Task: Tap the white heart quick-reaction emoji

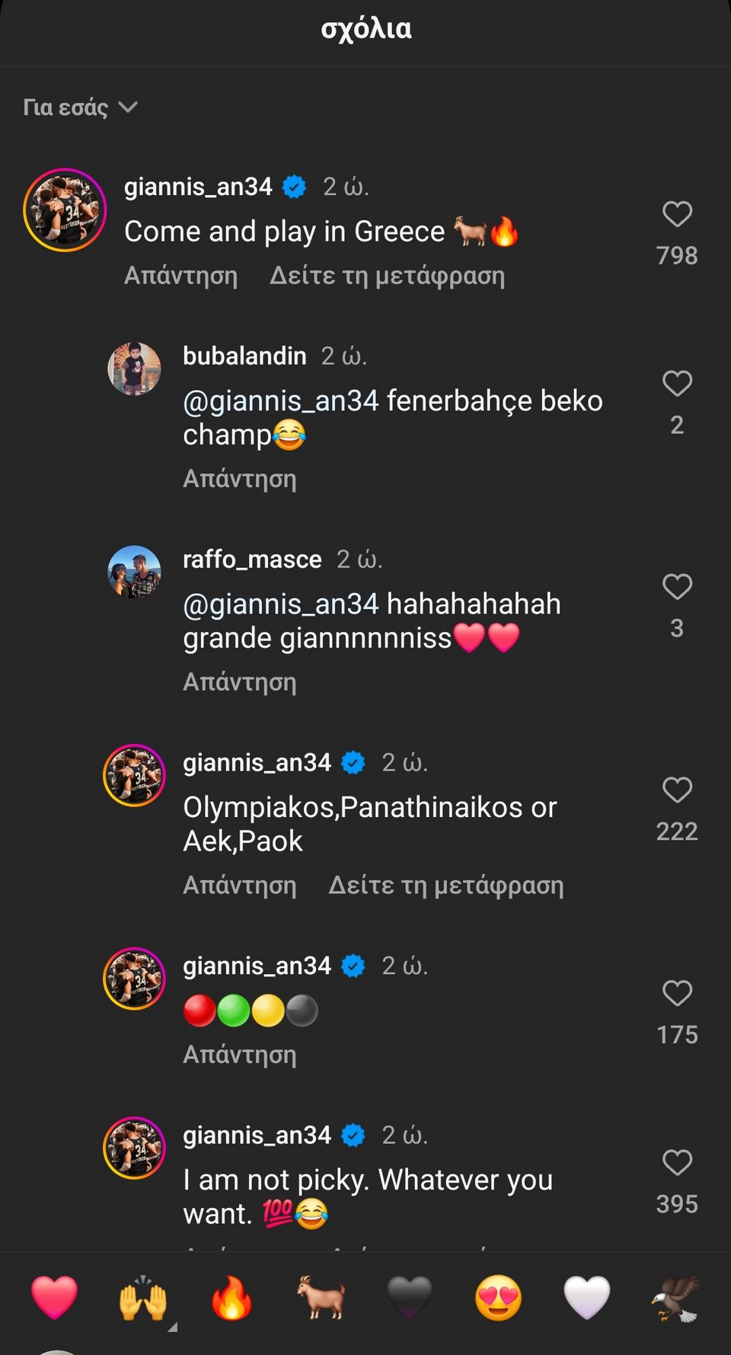Action: (x=587, y=1297)
